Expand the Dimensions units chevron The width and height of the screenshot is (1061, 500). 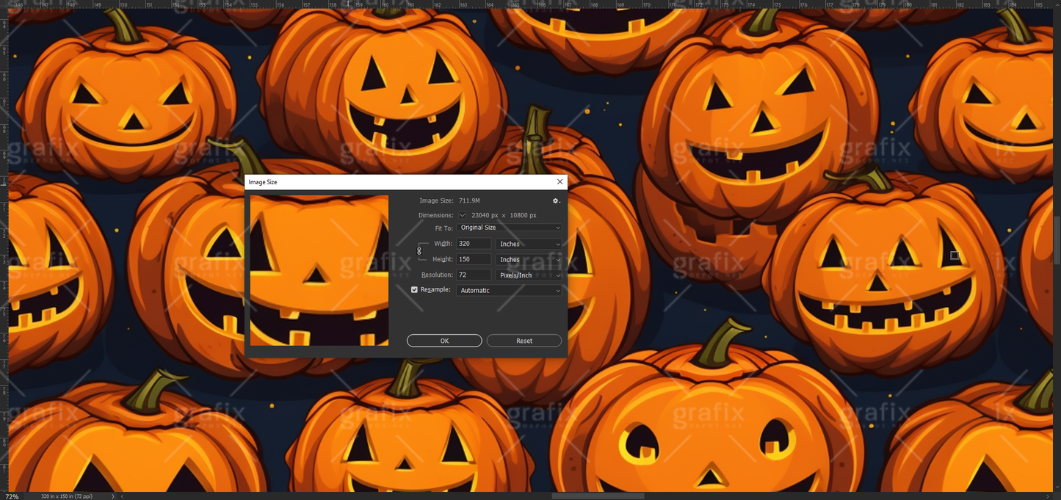(462, 215)
